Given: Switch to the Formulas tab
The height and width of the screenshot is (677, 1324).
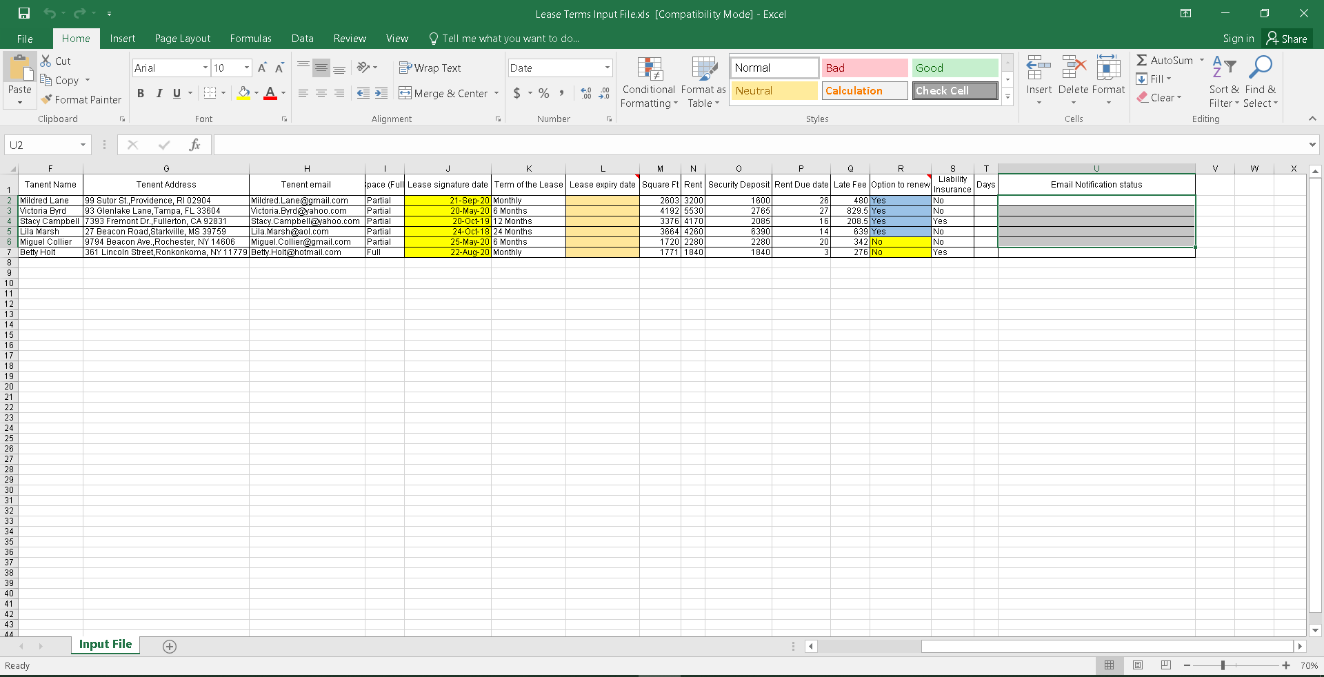Looking at the screenshot, I should (x=250, y=39).
